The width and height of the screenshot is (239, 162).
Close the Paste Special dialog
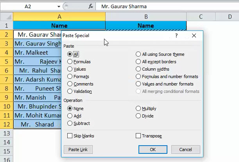tap(194, 36)
